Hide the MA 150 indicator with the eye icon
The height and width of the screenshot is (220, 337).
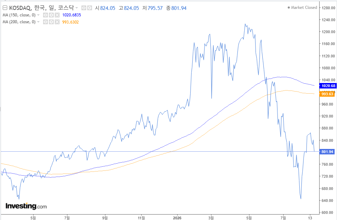pyautogui.click(x=46, y=15)
